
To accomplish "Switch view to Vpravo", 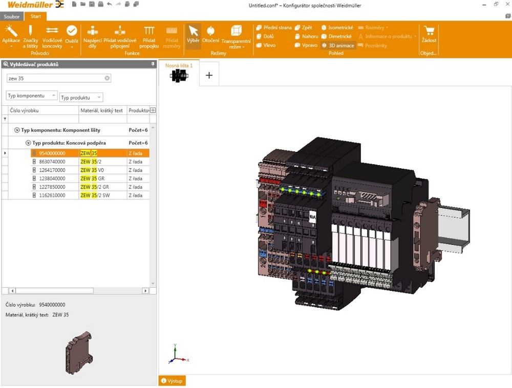I will (306, 45).
